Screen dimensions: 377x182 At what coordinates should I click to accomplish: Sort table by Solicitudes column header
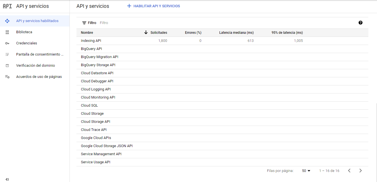159,33
